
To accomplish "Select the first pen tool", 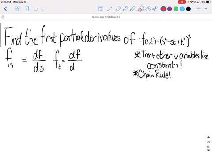I will (x=118, y=9).
